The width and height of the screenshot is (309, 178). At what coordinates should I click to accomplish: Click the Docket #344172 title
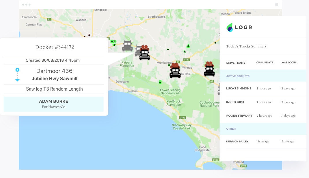pos(55,47)
